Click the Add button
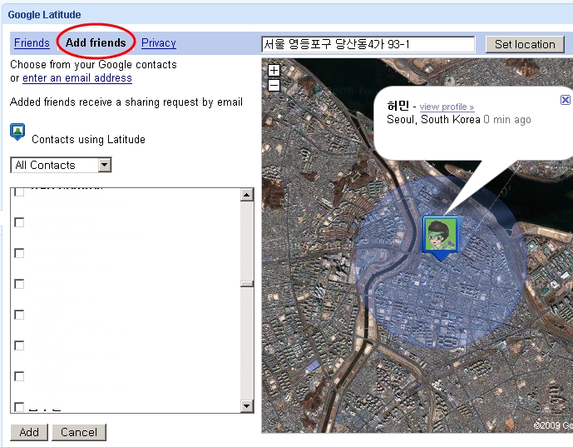573x447 pixels. point(29,432)
